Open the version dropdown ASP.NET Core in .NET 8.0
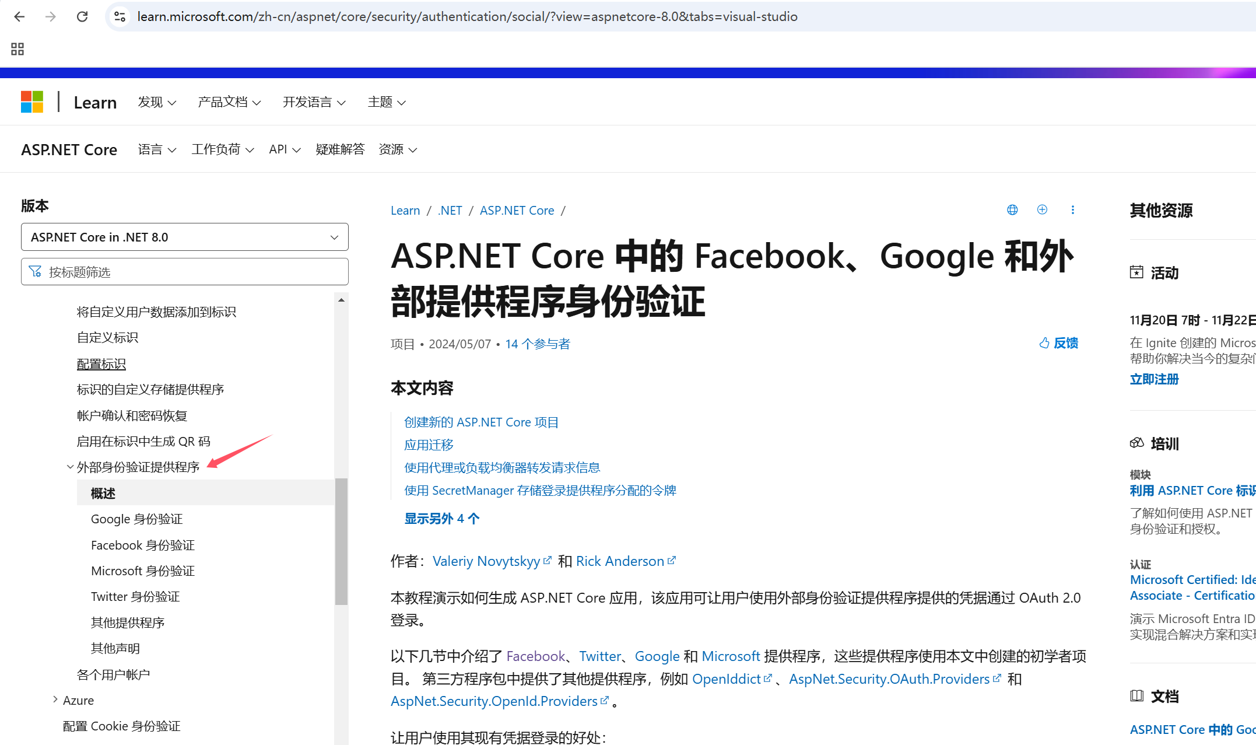The width and height of the screenshot is (1256, 745). point(185,237)
